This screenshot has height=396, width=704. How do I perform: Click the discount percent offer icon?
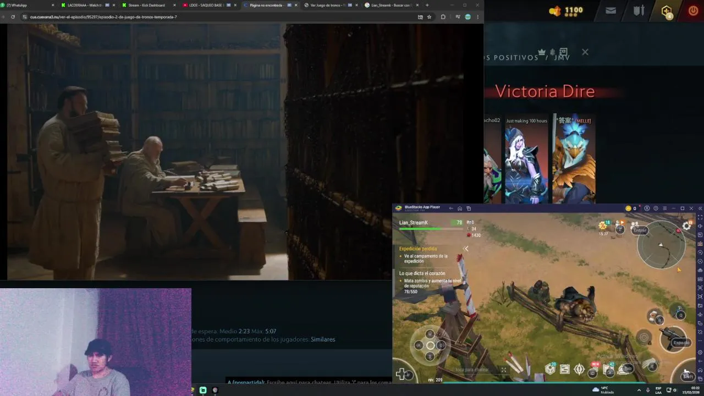[603, 226]
